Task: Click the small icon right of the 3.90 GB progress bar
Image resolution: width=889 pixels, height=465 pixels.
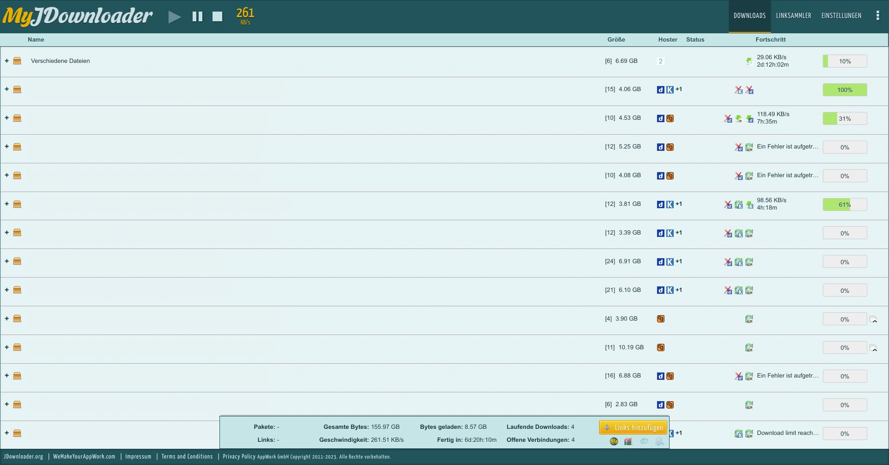Action: coord(873,319)
